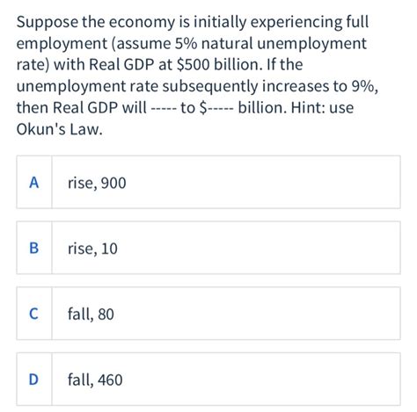Click the 'Hint: use' text
This screenshot has width=417, height=412.
322,107
